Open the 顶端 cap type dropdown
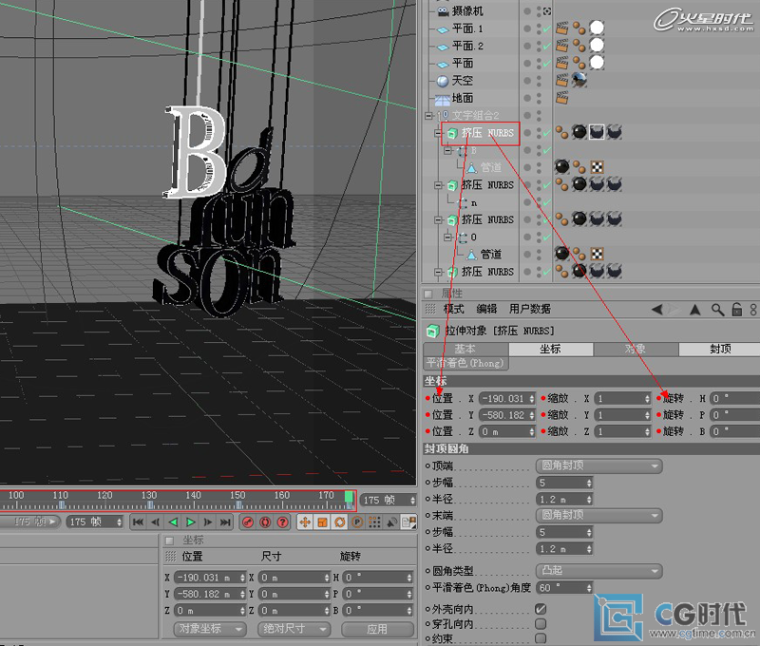This screenshot has width=760, height=646. 599,465
